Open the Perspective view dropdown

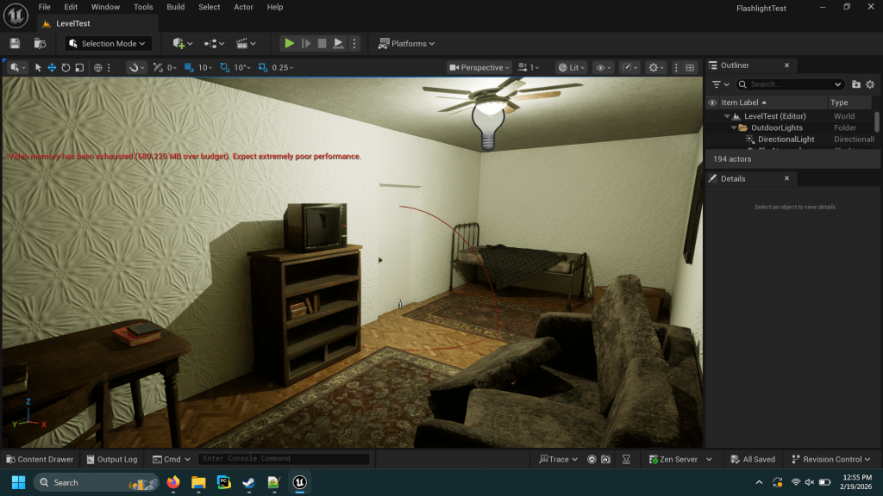click(x=479, y=67)
